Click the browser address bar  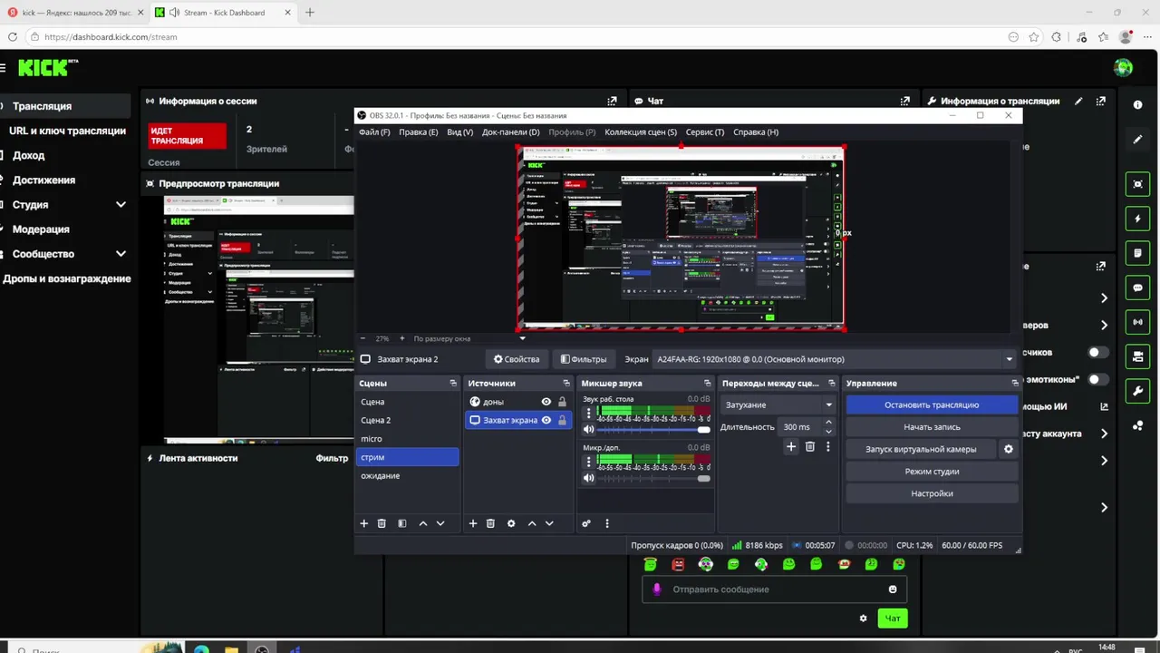click(x=517, y=37)
